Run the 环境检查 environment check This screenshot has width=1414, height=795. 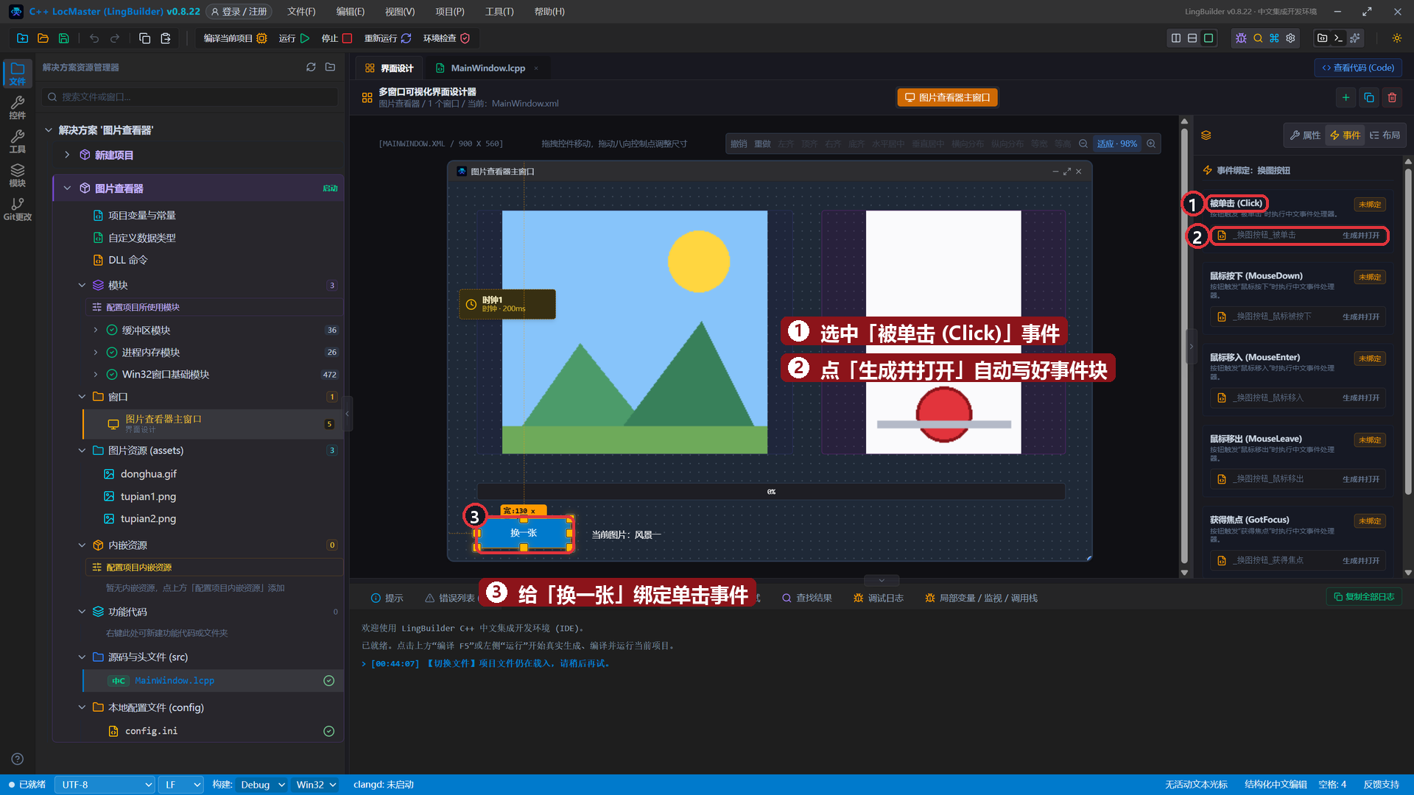click(x=446, y=38)
